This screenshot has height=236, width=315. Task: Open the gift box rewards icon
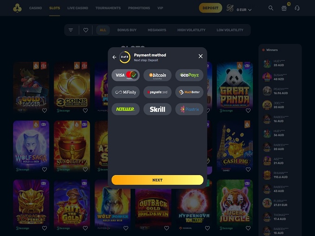click(x=284, y=8)
